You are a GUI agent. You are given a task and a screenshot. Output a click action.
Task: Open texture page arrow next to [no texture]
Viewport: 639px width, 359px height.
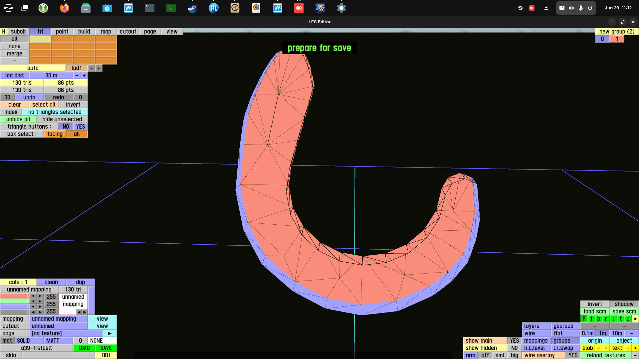[x=109, y=333]
